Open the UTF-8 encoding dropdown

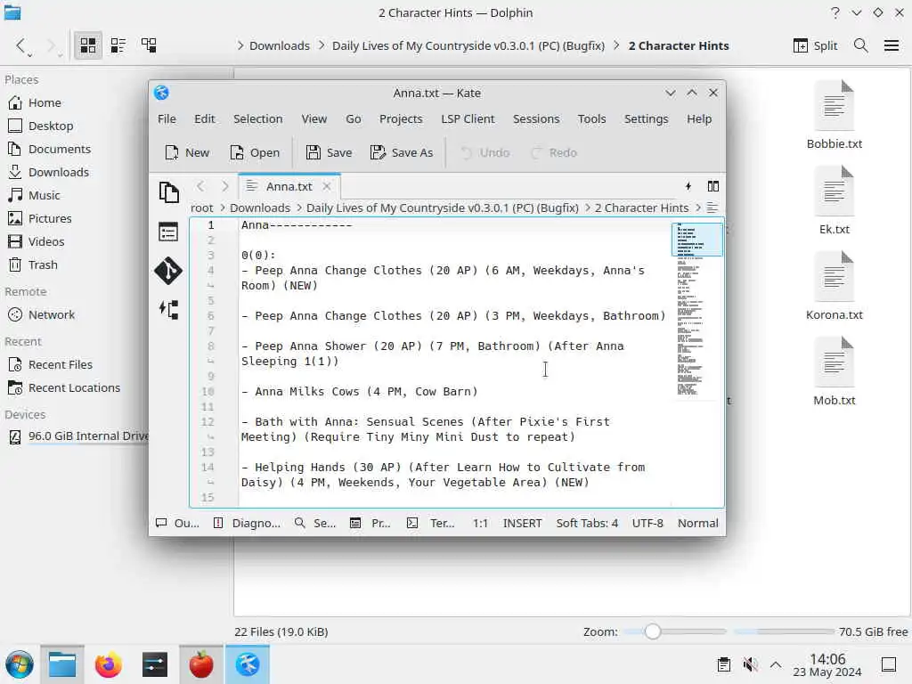[x=647, y=523]
